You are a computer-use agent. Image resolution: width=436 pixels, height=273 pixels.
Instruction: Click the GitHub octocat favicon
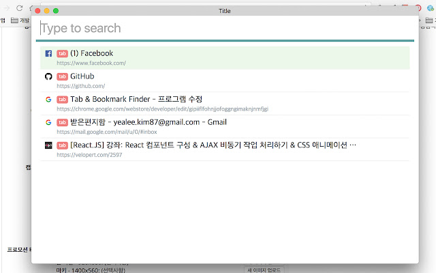point(48,76)
